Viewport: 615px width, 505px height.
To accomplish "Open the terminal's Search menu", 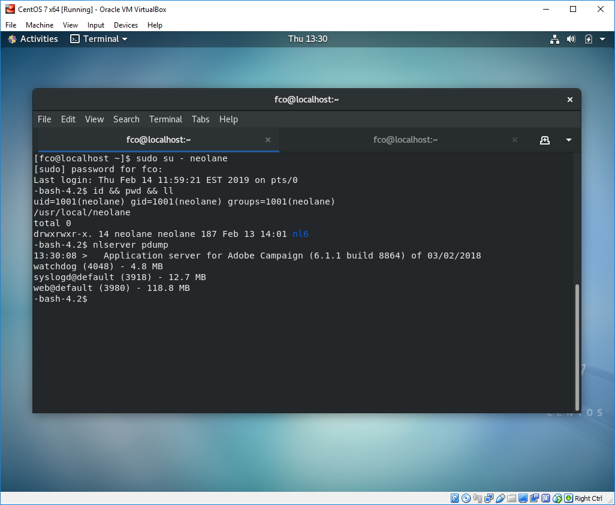I will point(126,119).
